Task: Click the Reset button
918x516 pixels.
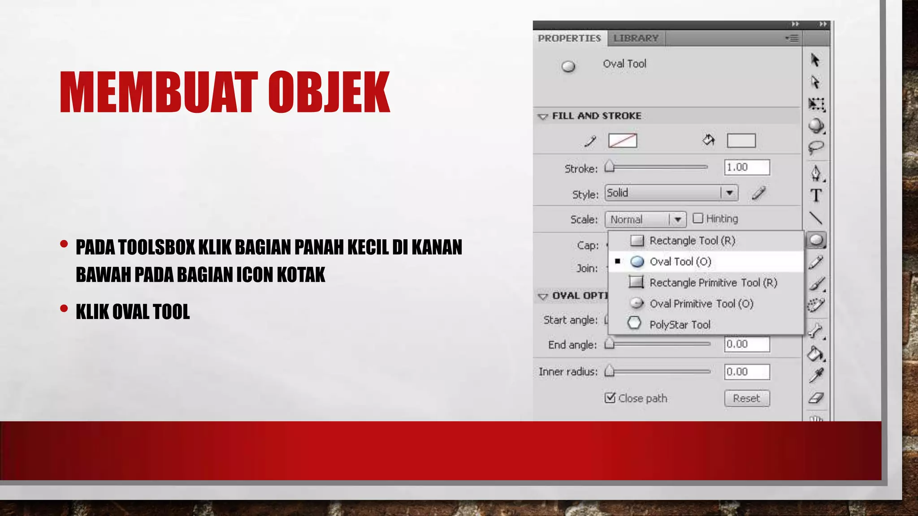Action: (747, 398)
